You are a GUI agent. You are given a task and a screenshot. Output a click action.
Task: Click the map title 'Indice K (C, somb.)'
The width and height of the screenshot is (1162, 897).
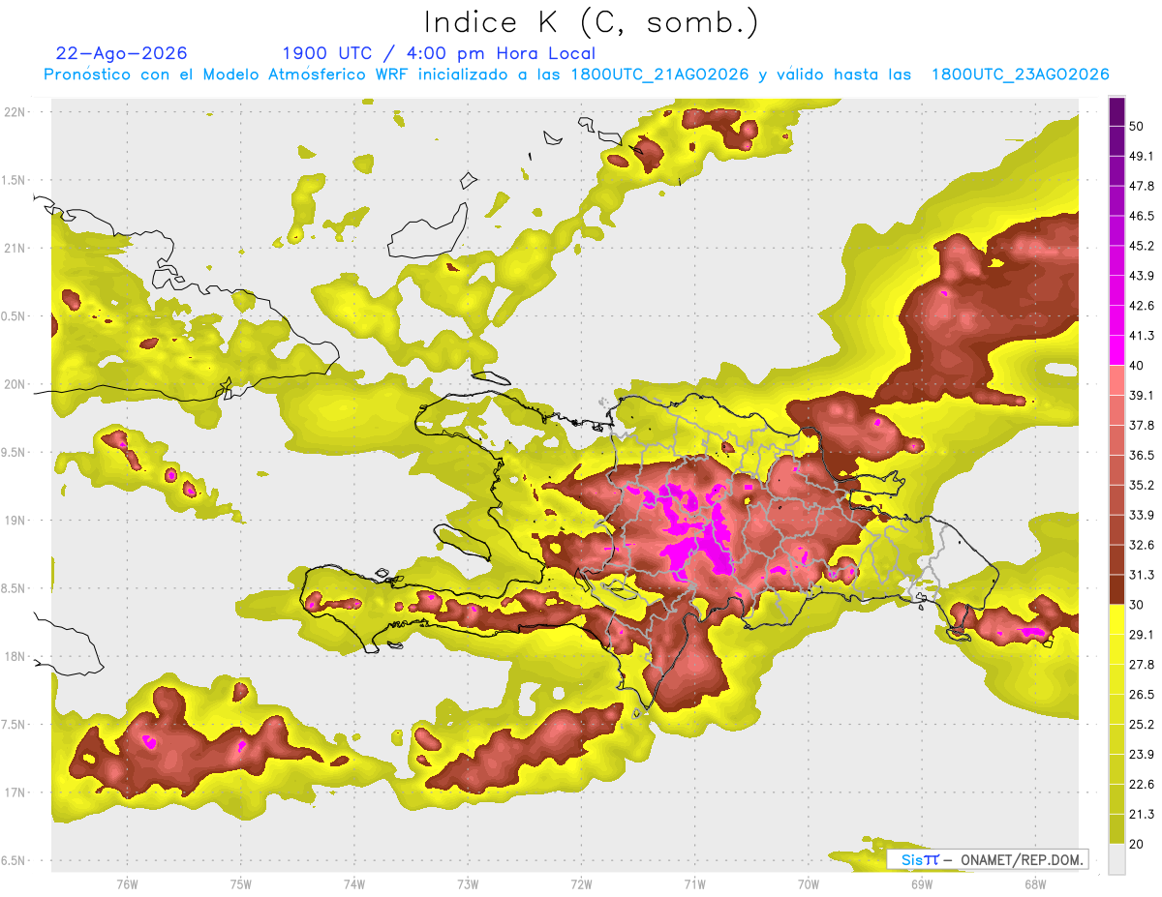(590, 22)
